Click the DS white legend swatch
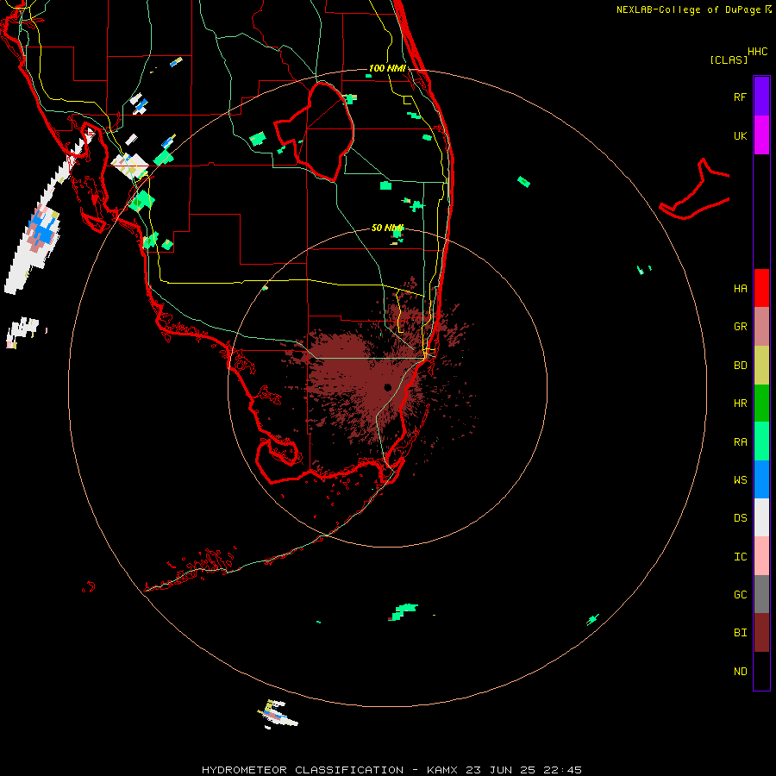 click(761, 517)
